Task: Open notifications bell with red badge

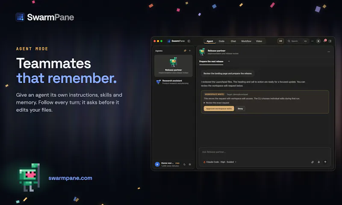Action: (x=324, y=41)
